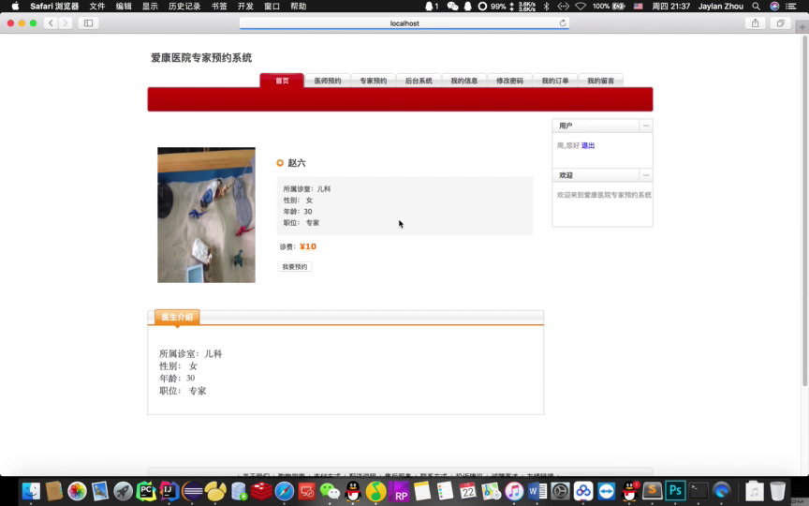
Task: Open IntelliJ IDEA from the Dock
Action: 169,491
